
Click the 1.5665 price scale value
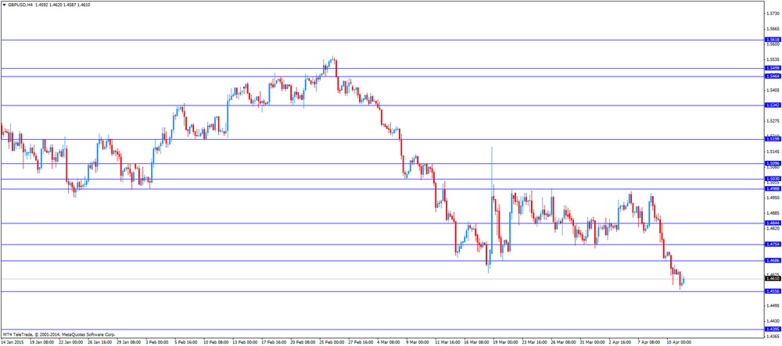click(772, 29)
